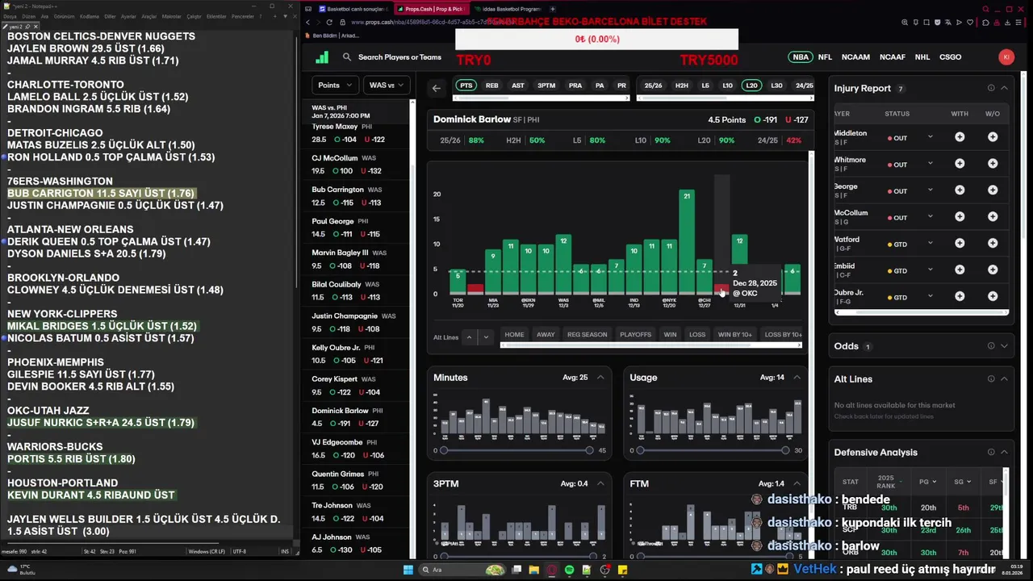Select the PRA stat pill
This screenshot has height=581, width=1033.
pos(575,86)
